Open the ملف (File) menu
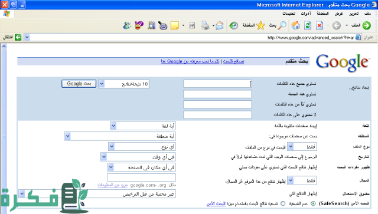Viewport: 378px width, 214px height. 367,14
